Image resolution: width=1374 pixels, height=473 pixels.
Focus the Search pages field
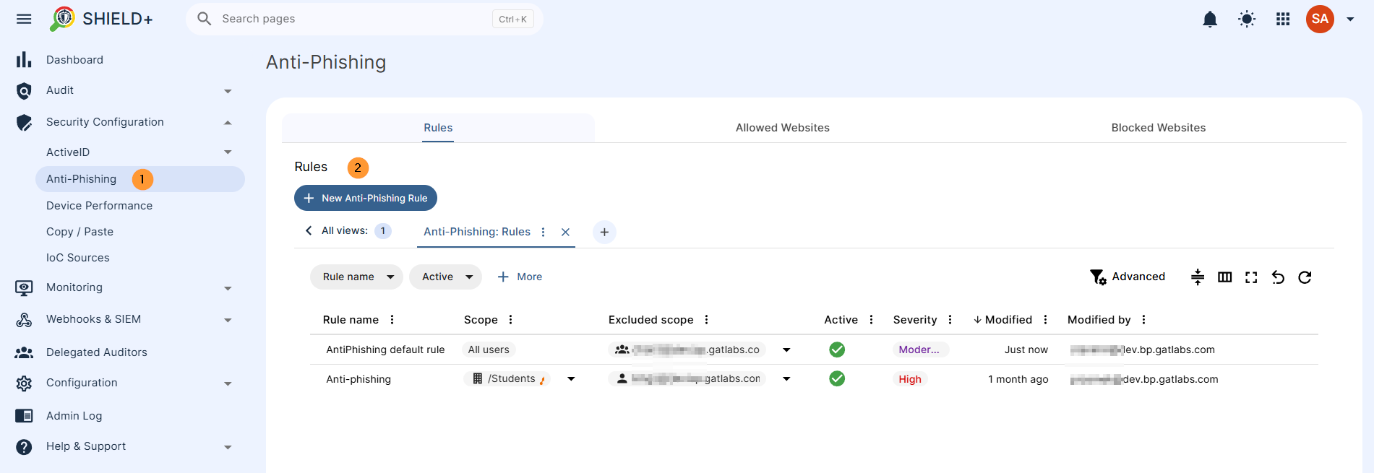click(x=364, y=19)
